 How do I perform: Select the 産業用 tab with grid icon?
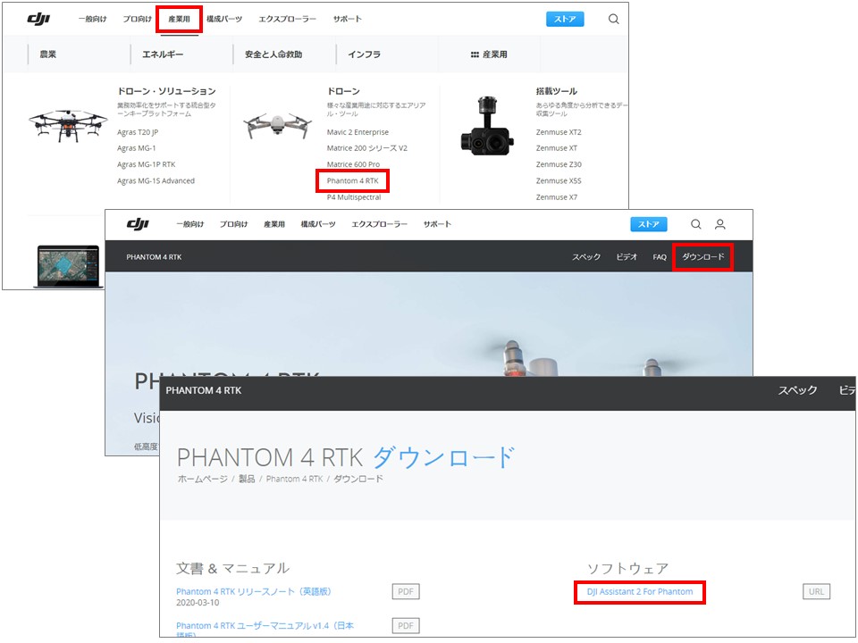pos(489,54)
